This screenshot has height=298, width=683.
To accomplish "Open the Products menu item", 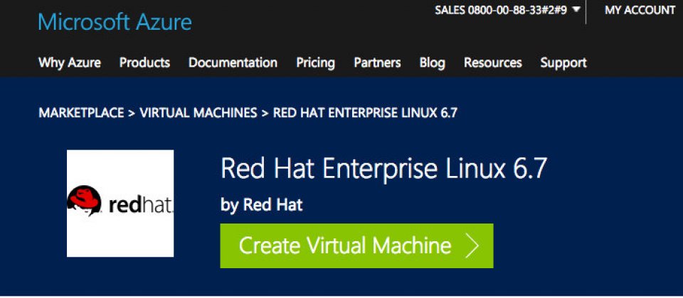I will click(144, 62).
